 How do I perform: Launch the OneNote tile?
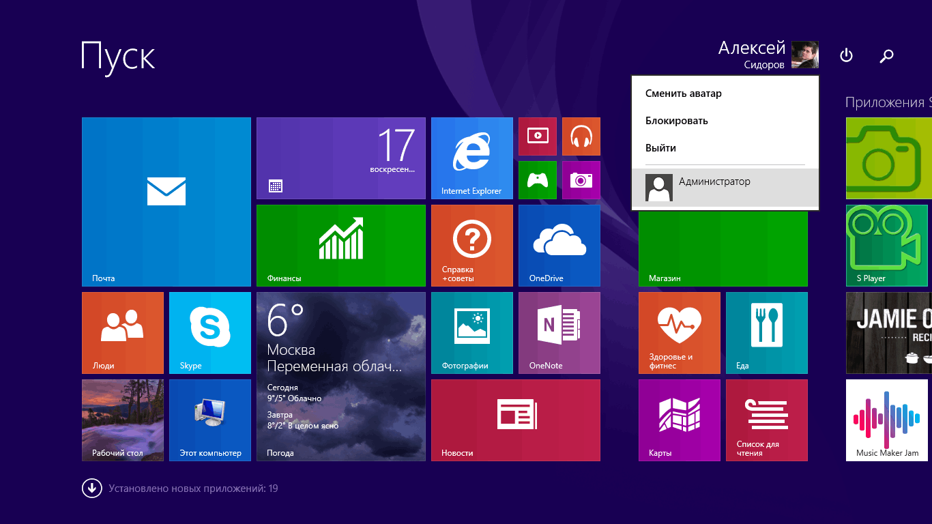[x=559, y=333]
